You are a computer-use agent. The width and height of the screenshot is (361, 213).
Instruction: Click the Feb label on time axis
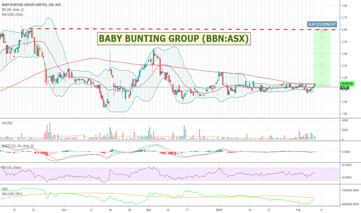298,210
